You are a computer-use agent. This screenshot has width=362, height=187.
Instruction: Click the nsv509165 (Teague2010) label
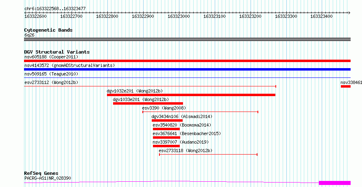(51, 74)
